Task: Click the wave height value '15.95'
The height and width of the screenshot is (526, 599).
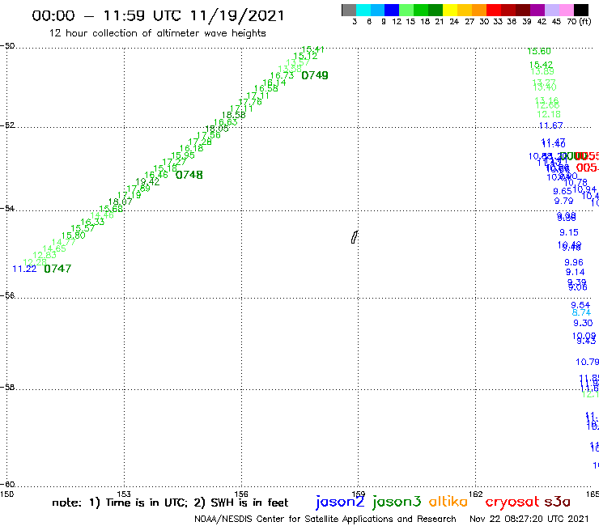Action: click(x=183, y=155)
